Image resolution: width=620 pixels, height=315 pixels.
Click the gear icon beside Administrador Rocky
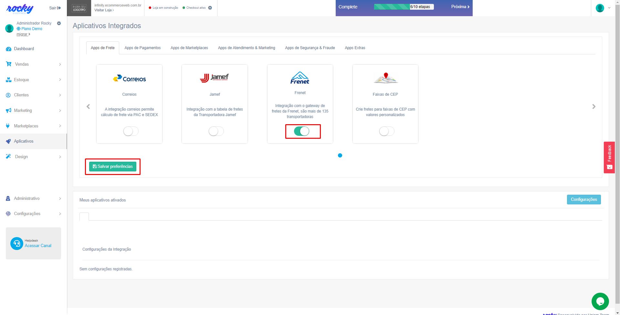(59, 23)
